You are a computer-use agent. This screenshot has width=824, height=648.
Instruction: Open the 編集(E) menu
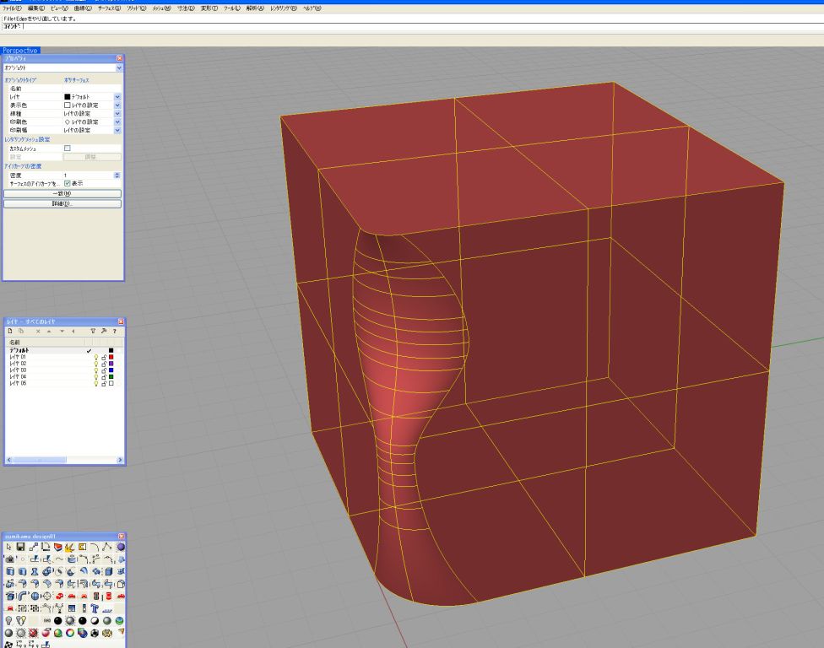[35, 8]
